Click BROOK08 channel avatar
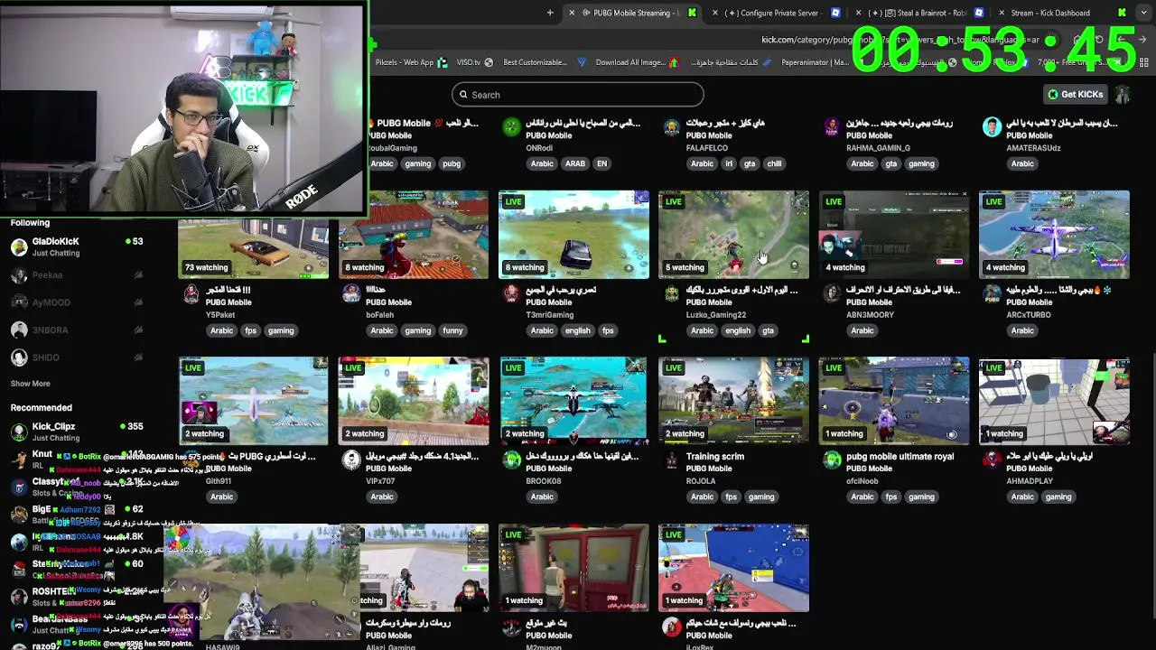The height and width of the screenshot is (650, 1156). (x=511, y=460)
